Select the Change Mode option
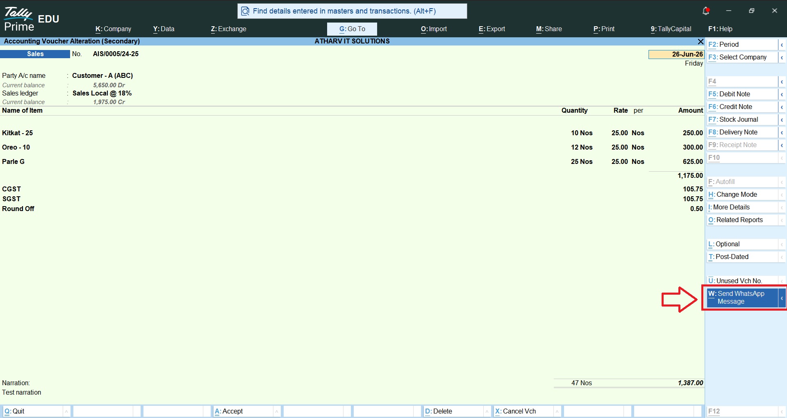The height and width of the screenshot is (418, 787). [x=742, y=195]
